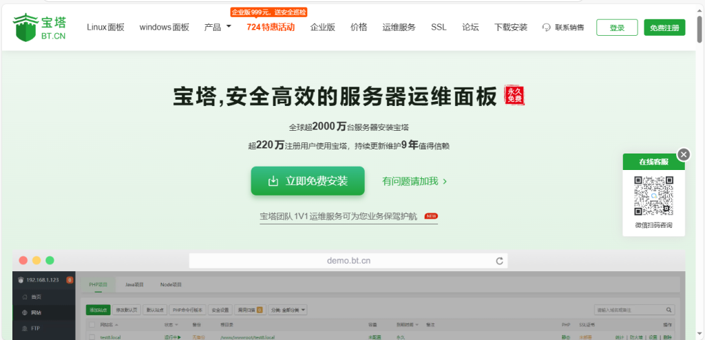Click the 漏洞扫描 button
705x340 pixels.
[x=250, y=310]
